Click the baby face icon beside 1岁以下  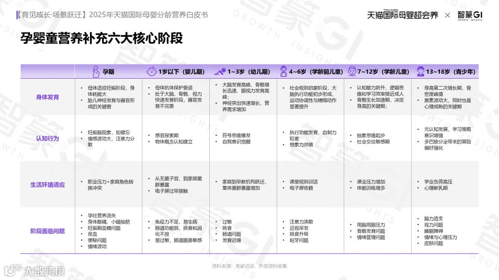(x=152, y=71)
